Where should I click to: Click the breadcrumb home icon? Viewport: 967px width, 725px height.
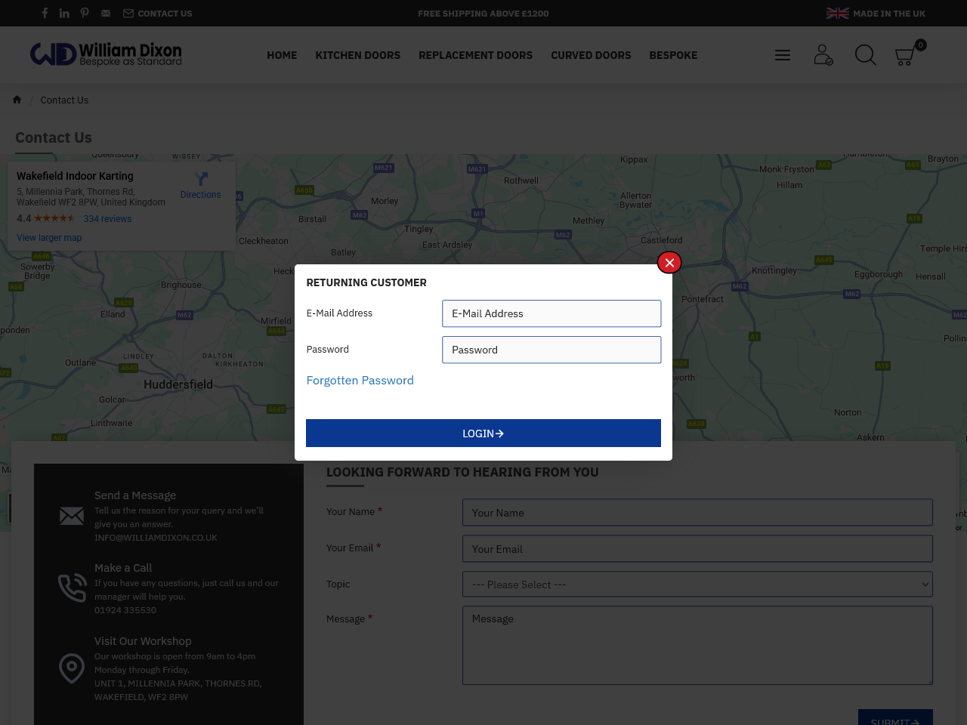pos(17,100)
